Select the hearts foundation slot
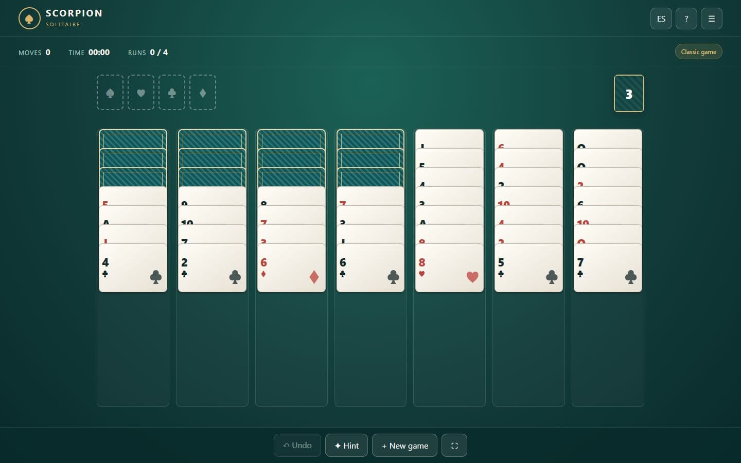This screenshot has width=741, height=463. point(141,93)
